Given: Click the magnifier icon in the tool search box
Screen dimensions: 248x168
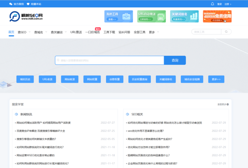Looking at the screenshot, I should (226, 32).
